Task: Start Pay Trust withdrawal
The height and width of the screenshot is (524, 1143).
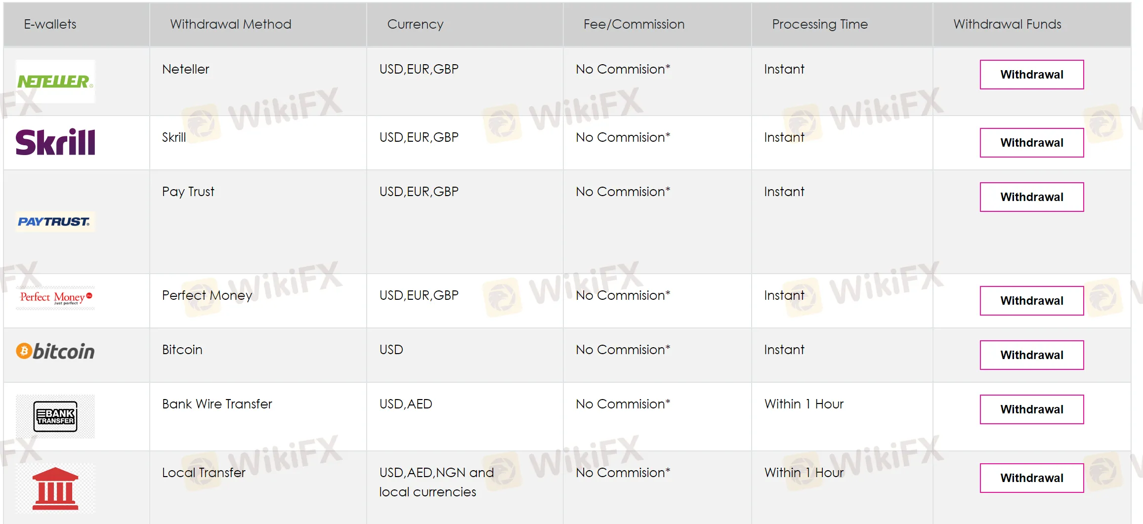Action: pyautogui.click(x=1032, y=197)
